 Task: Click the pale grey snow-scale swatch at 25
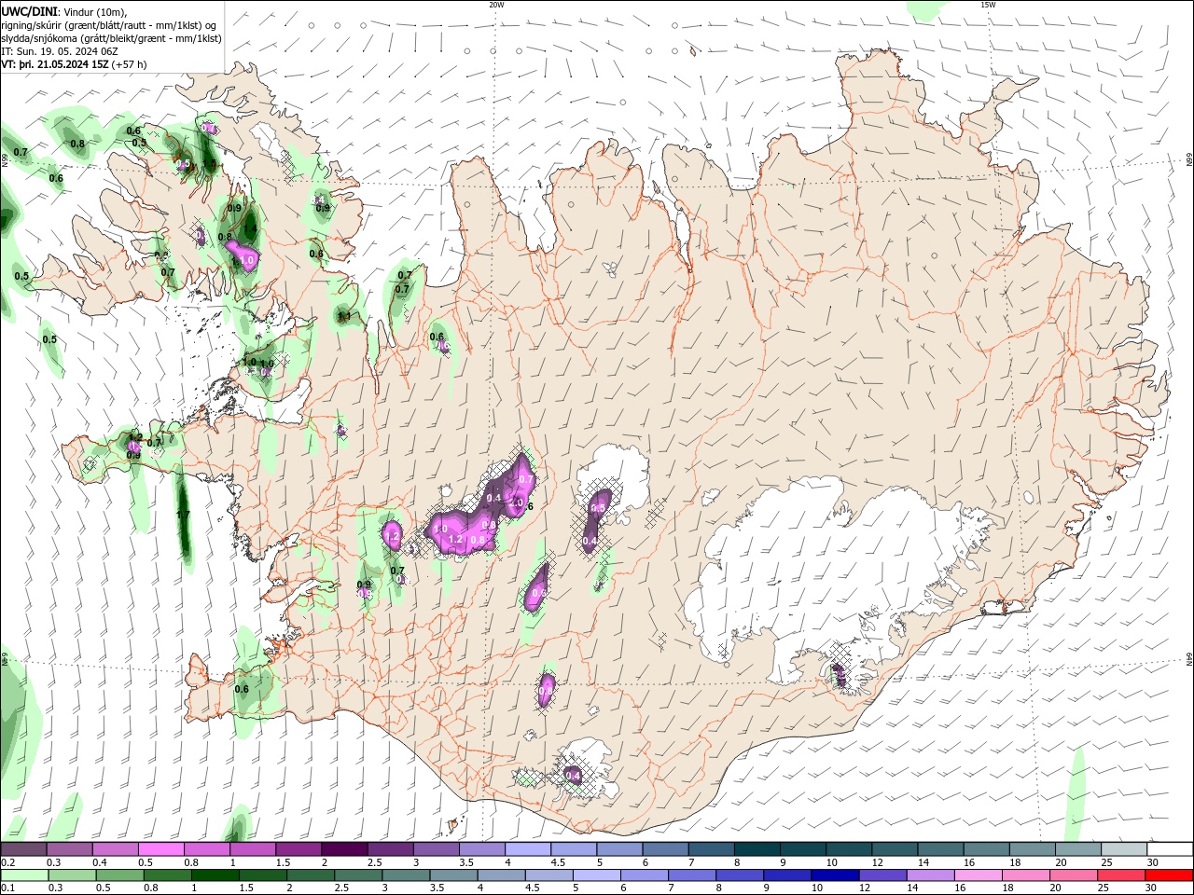1124,849
